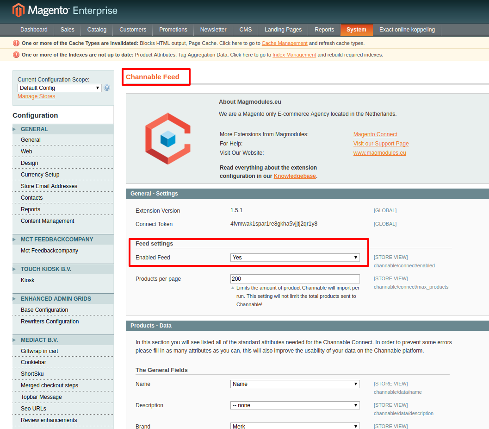Open ShortSku configuration

click(x=63, y=374)
